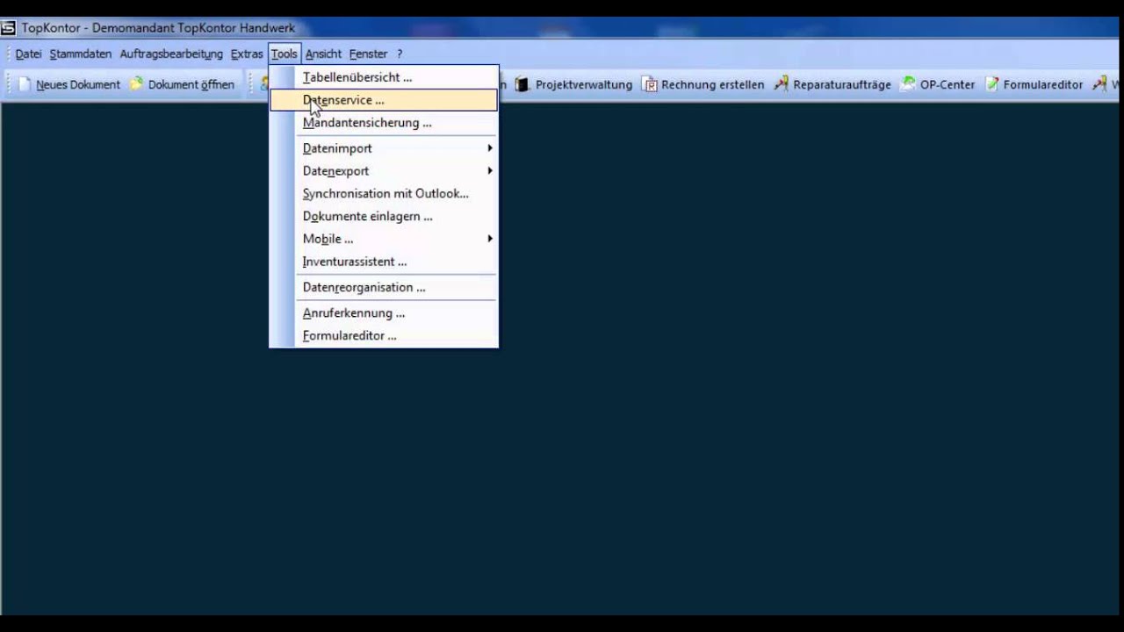The width and height of the screenshot is (1124, 632).
Task: Open the Ansicht menu
Action: coord(323,54)
